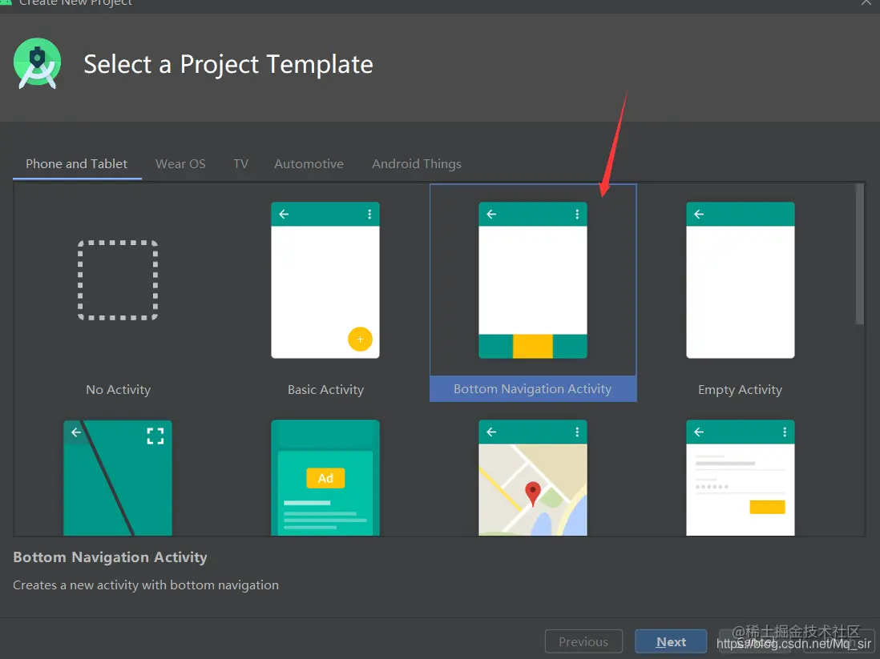Click the Previous button
This screenshot has width=880, height=659.
(x=583, y=641)
